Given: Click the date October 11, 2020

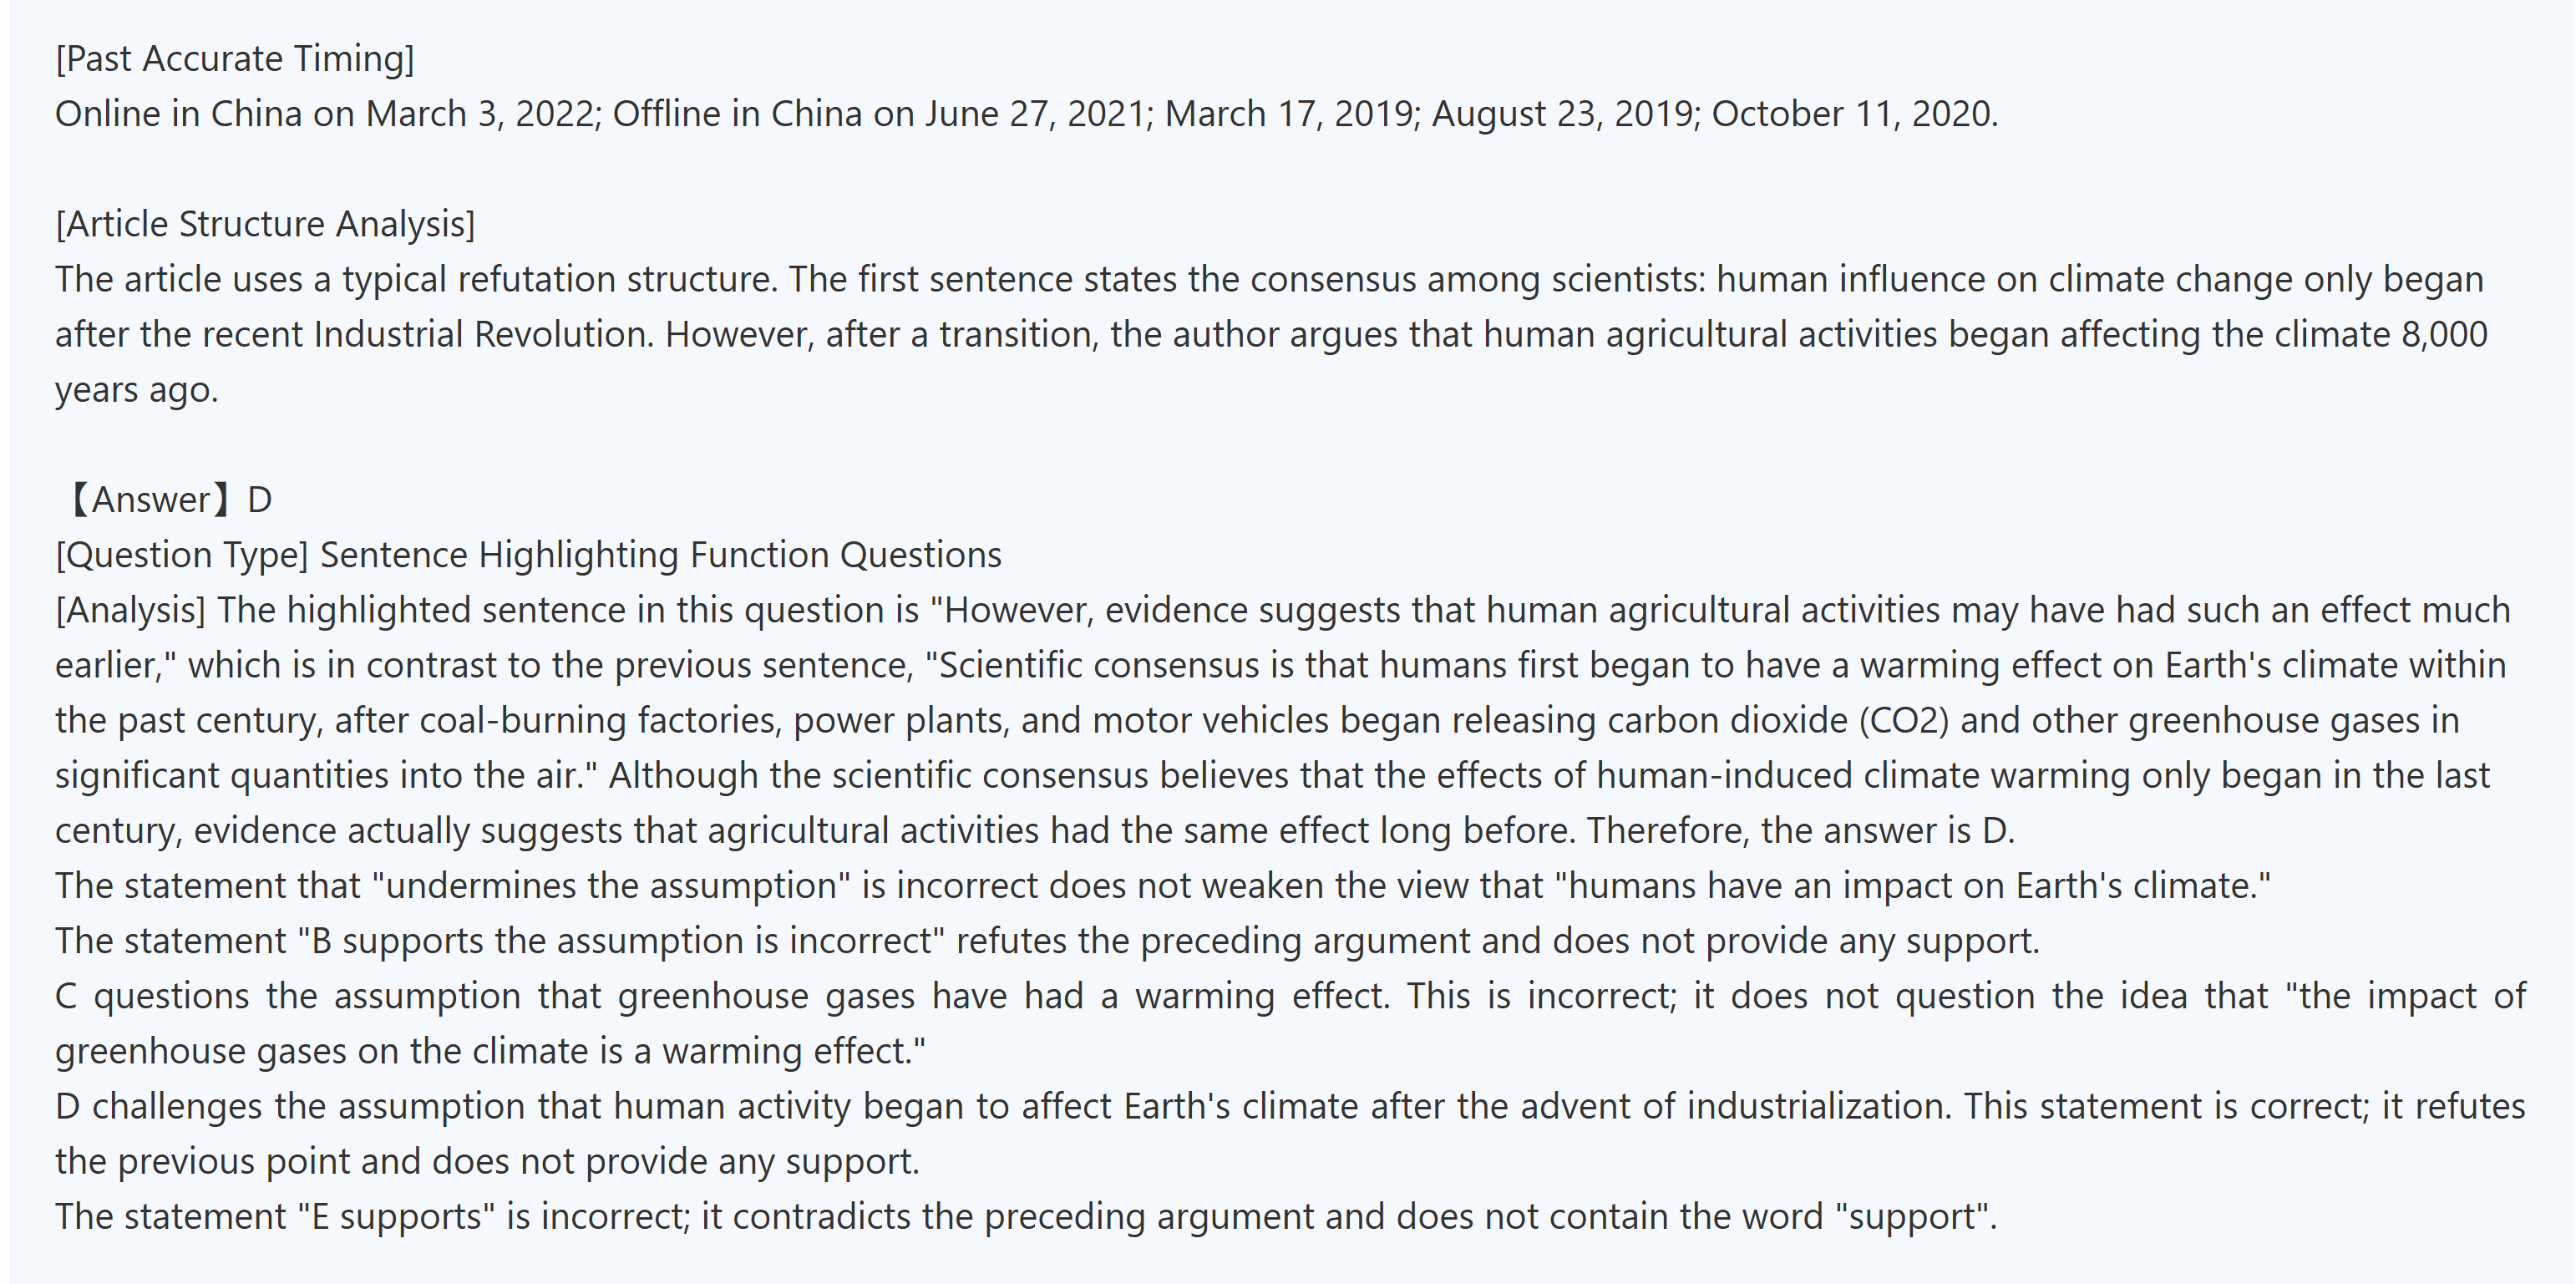Looking at the screenshot, I should click(x=1853, y=114).
